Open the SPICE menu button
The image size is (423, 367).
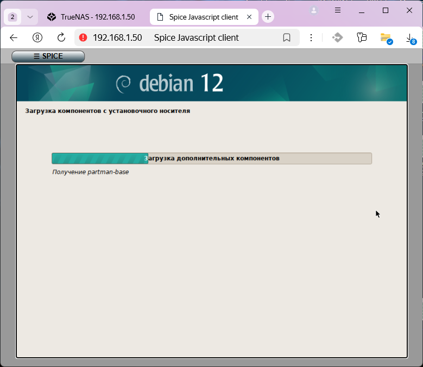pyautogui.click(x=48, y=56)
